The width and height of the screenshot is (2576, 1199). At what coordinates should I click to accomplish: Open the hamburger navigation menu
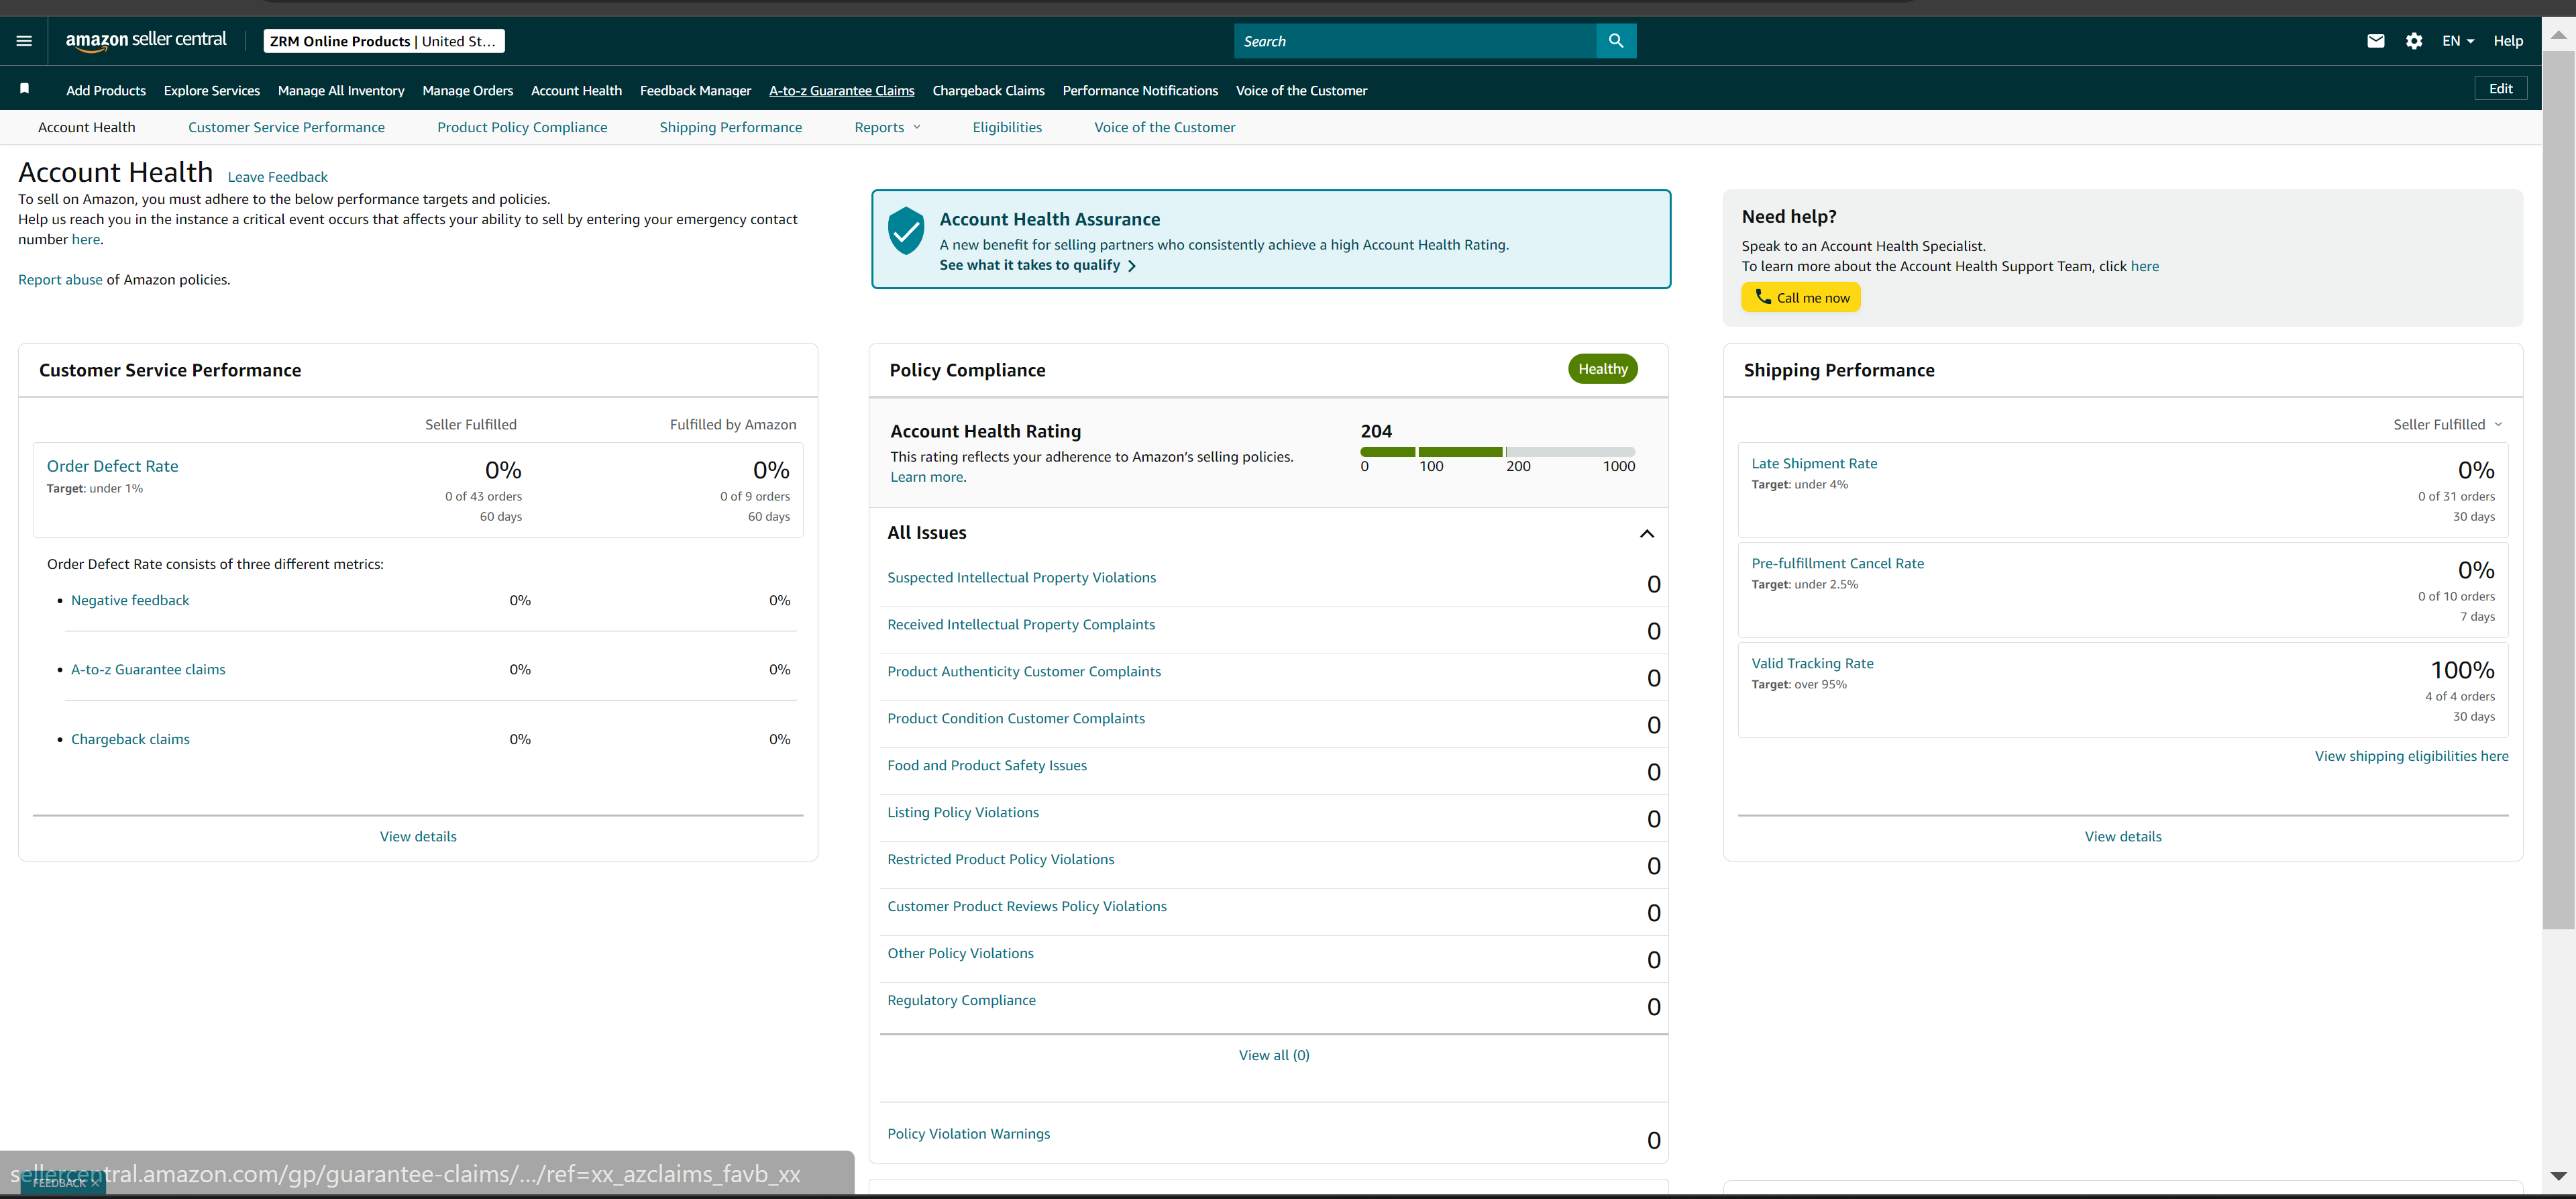click(x=24, y=41)
